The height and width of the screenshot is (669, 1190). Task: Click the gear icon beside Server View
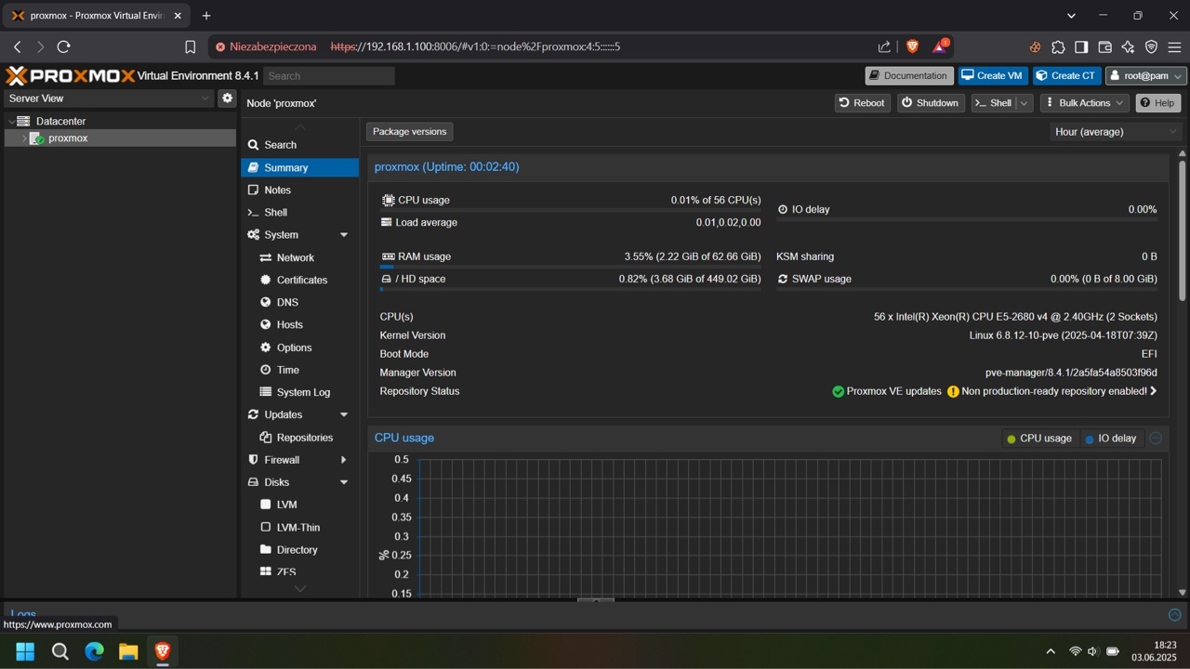click(227, 98)
